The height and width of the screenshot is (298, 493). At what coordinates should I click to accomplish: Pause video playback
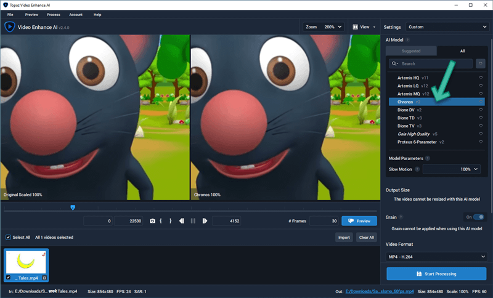click(x=193, y=221)
